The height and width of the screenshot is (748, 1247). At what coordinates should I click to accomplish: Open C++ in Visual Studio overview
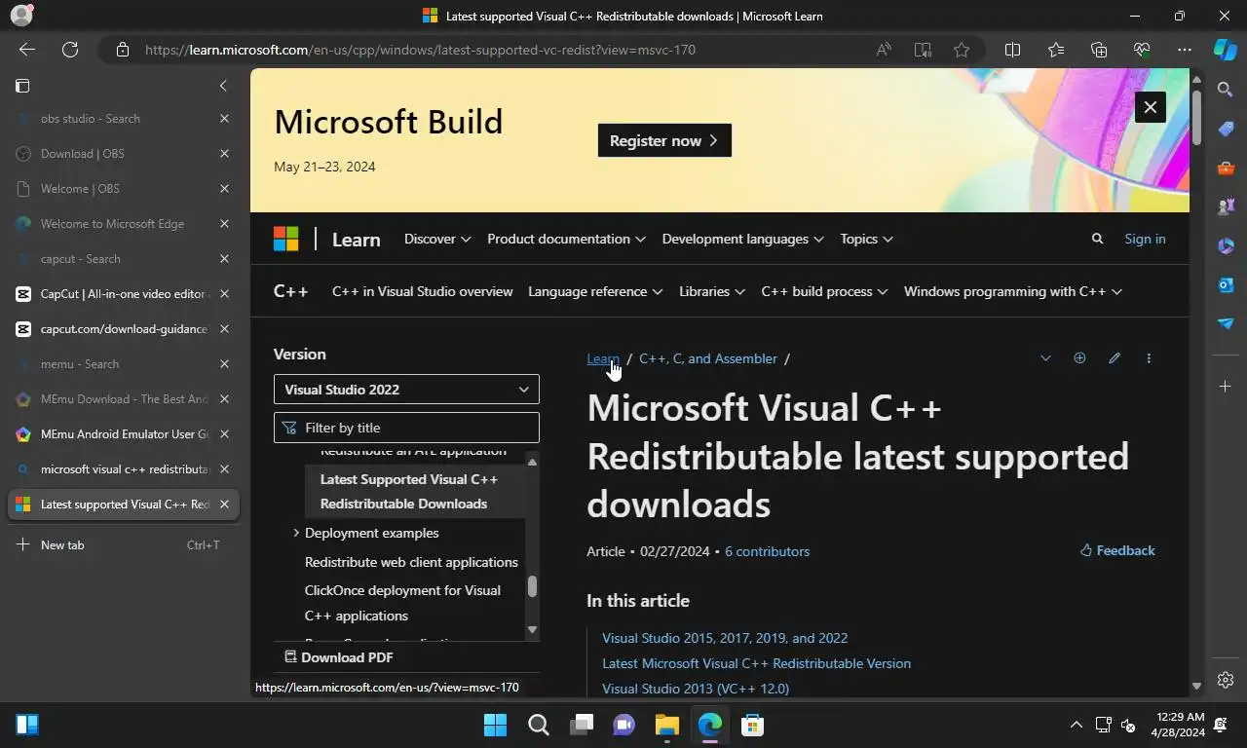(x=422, y=291)
